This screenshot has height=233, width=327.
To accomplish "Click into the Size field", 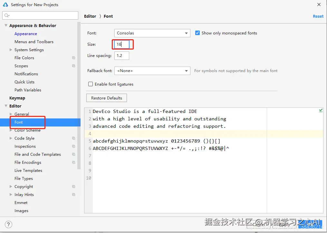I will click(122, 44).
